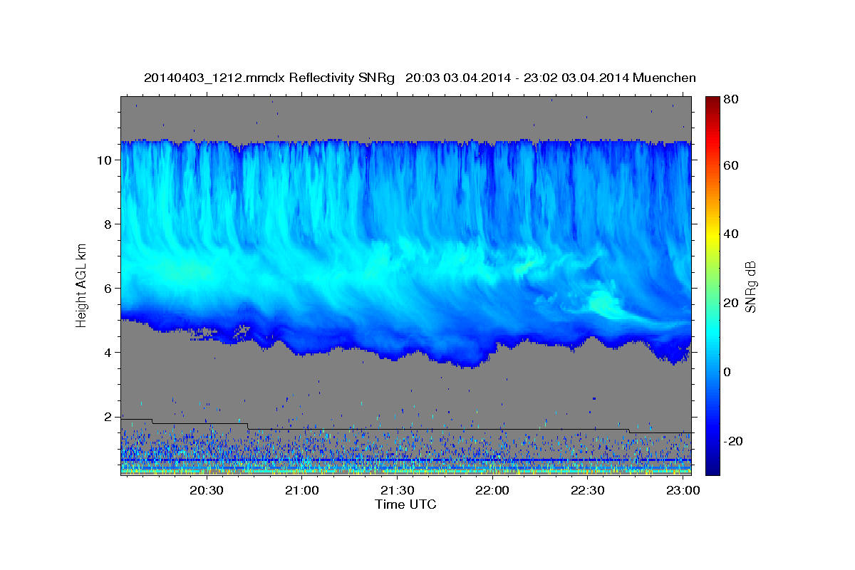This screenshot has height=570, width=855.
Task: Click the colorbar value label 0
Action: click(x=727, y=372)
